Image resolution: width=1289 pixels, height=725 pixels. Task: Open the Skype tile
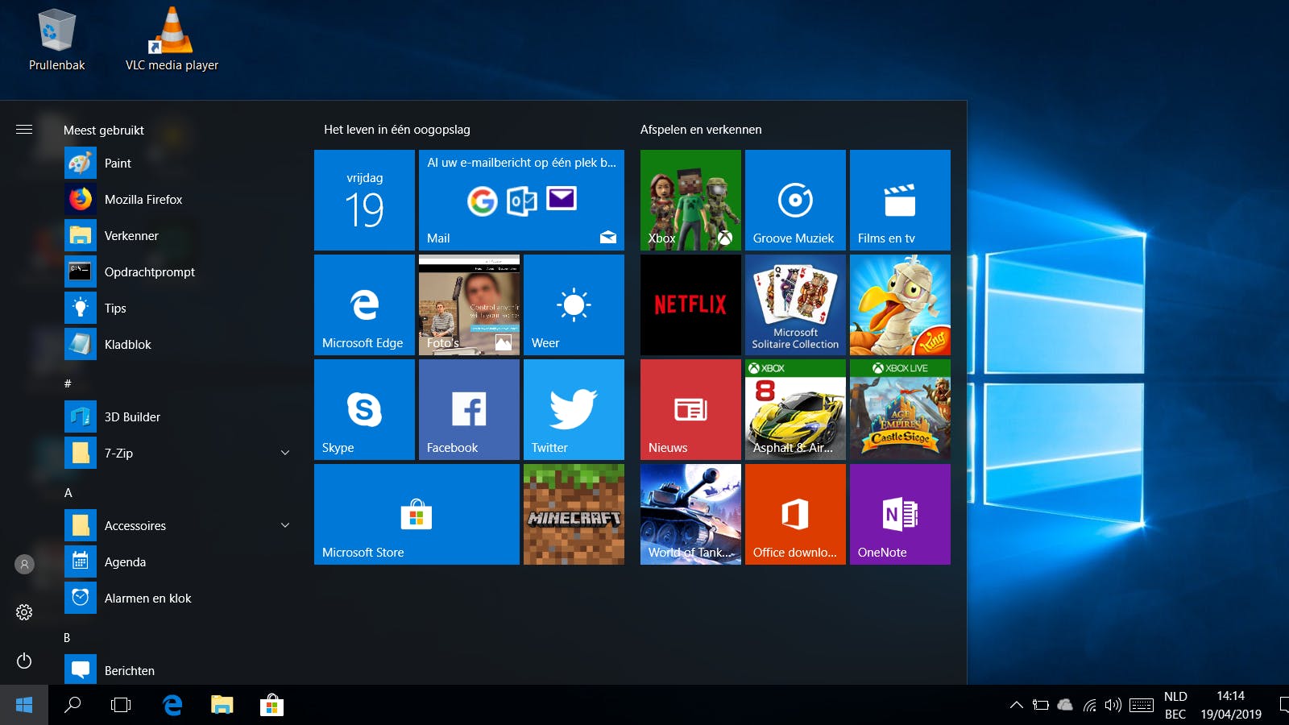point(364,409)
